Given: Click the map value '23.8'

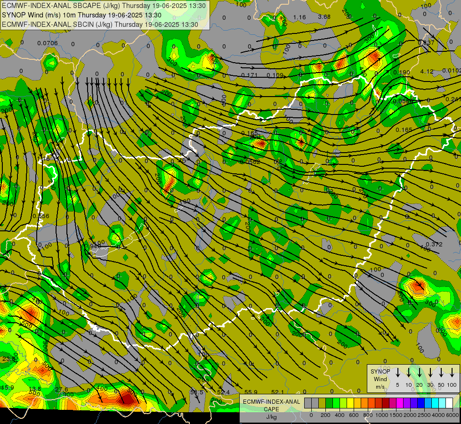Looking at the screenshot, I should 8,359.
